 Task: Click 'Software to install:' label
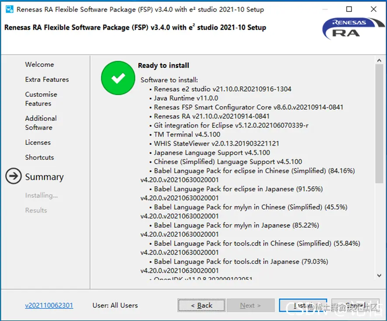click(169, 80)
